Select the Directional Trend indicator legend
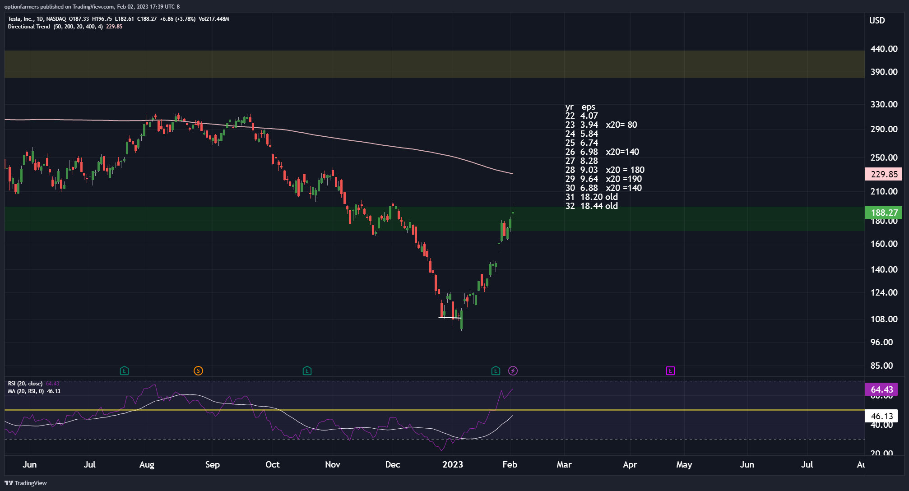 pos(65,27)
